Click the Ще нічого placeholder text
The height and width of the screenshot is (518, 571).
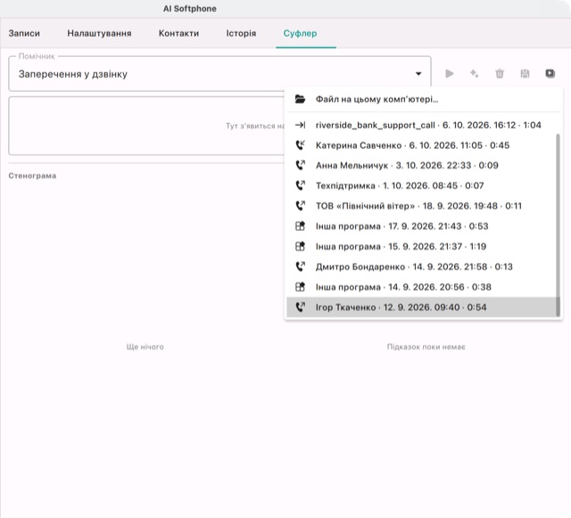click(145, 347)
